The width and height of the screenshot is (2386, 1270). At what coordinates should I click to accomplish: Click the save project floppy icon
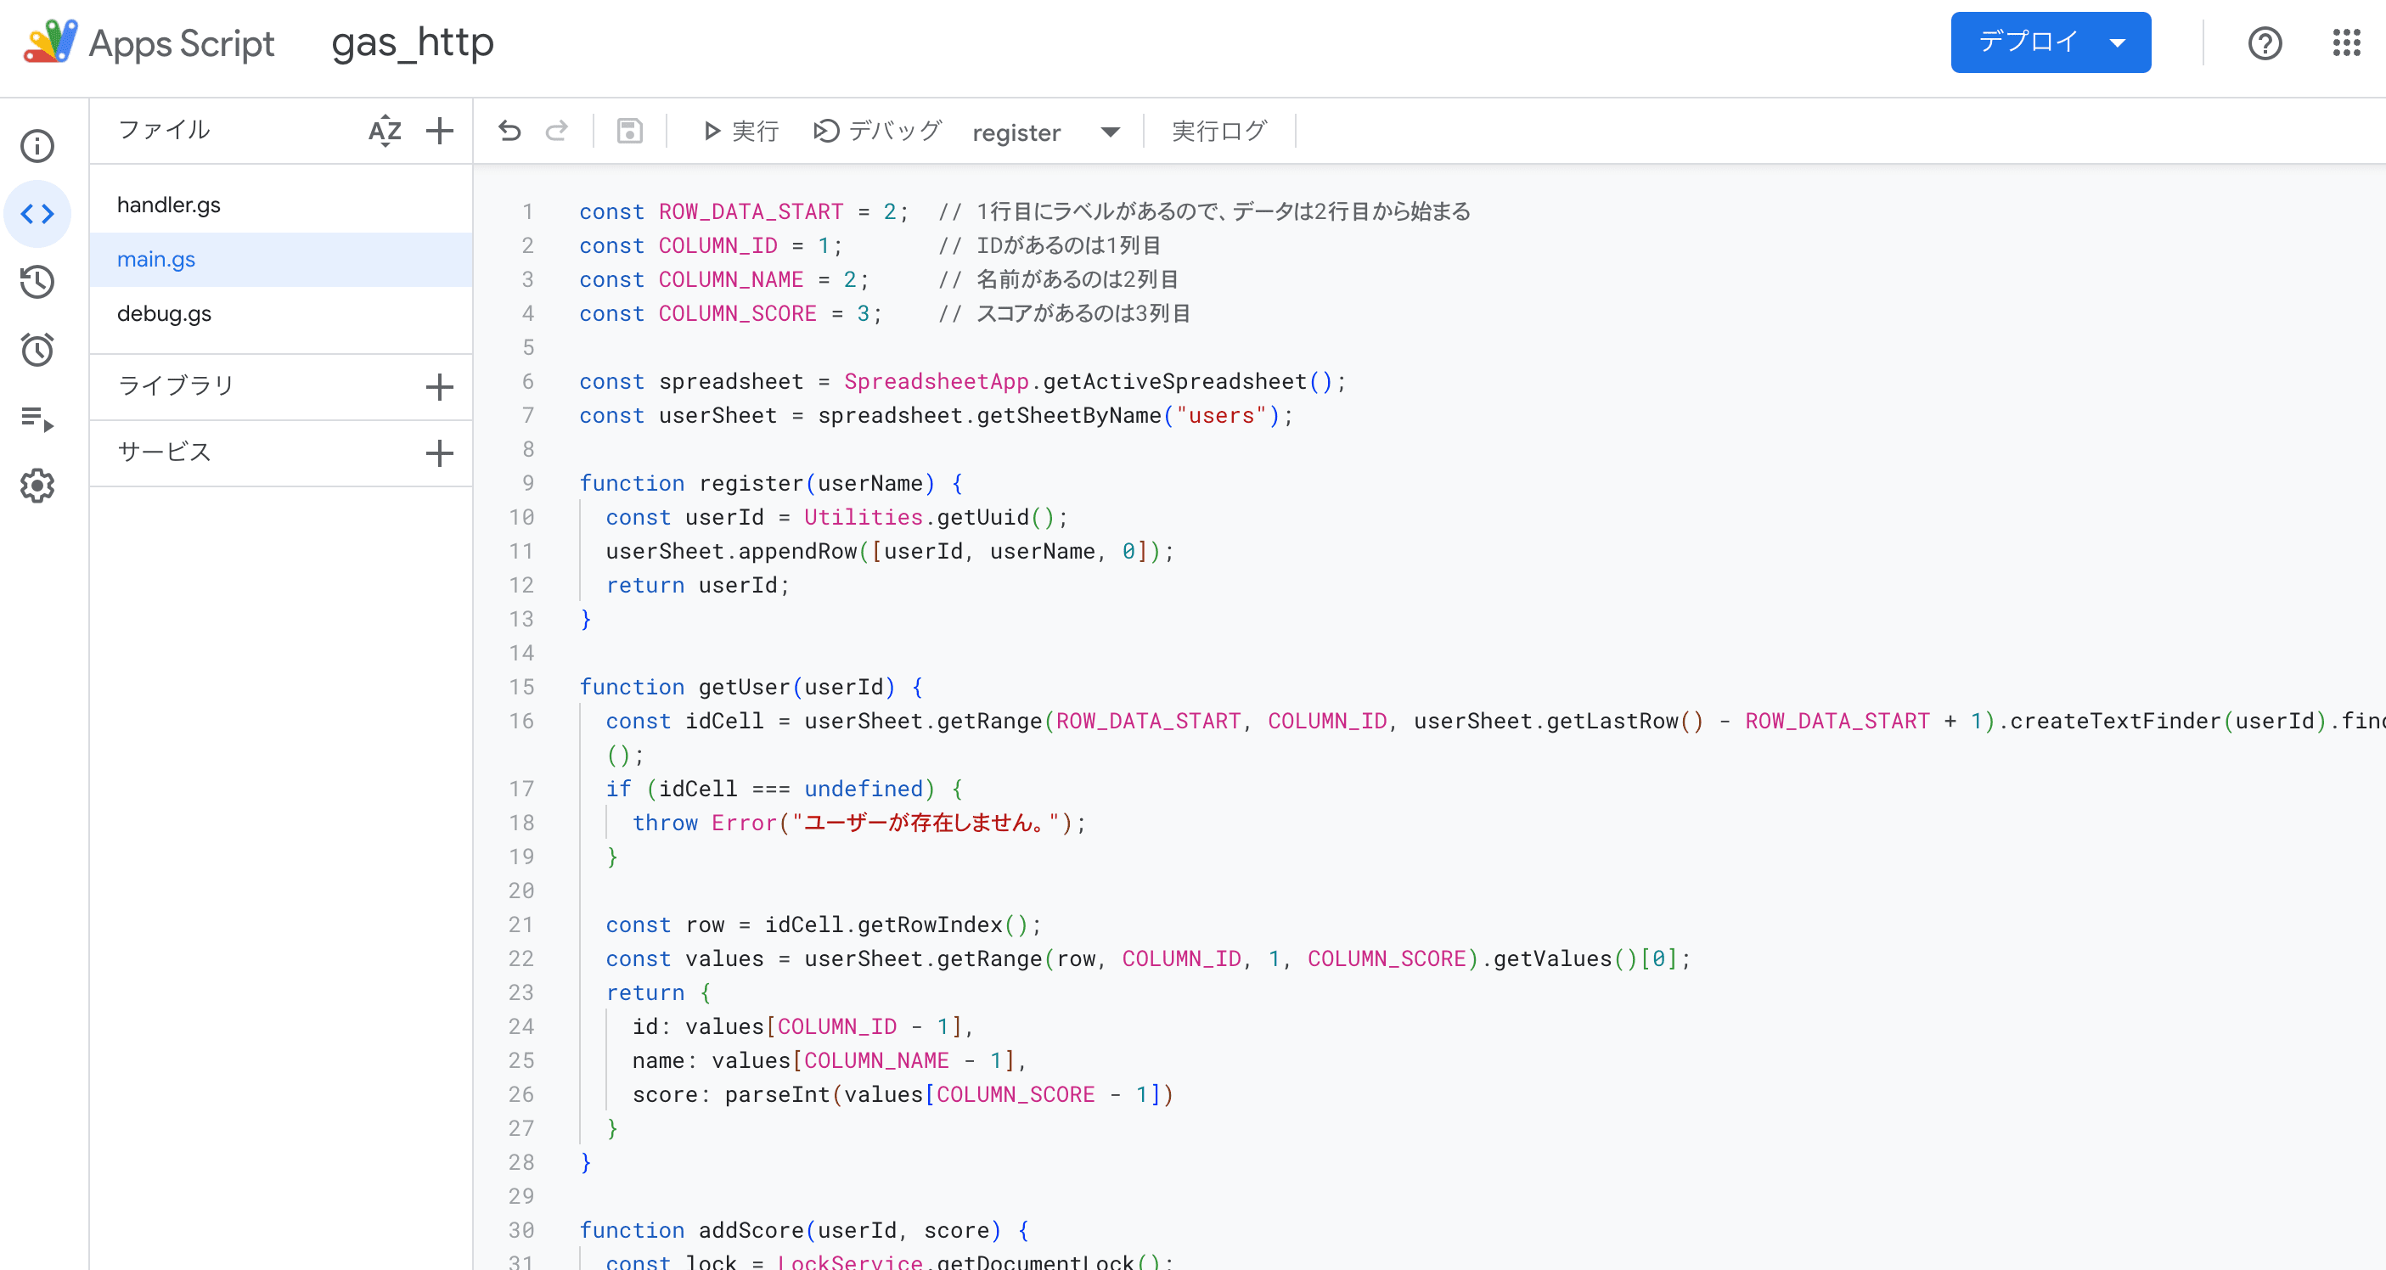pyautogui.click(x=630, y=131)
